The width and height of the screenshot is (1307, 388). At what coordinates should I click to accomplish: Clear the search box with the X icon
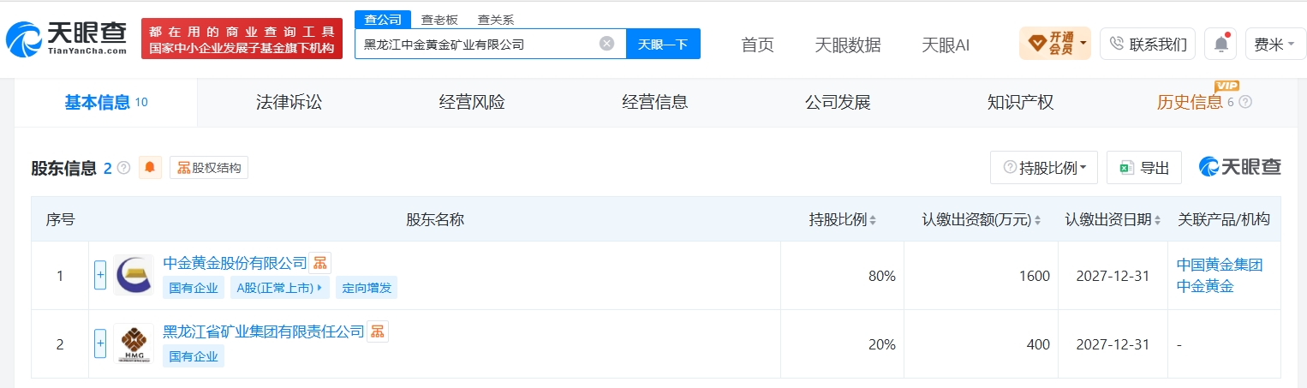pyautogui.click(x=606, y=44)
